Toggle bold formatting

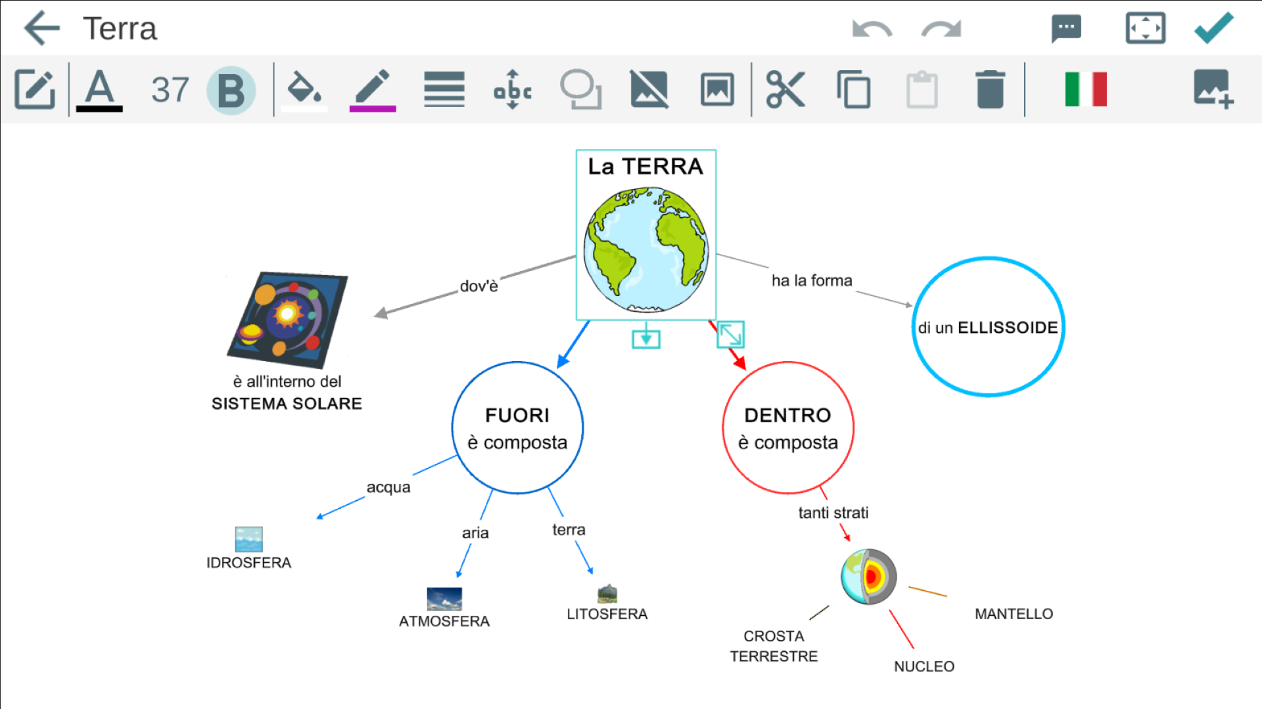click(231, 91)
